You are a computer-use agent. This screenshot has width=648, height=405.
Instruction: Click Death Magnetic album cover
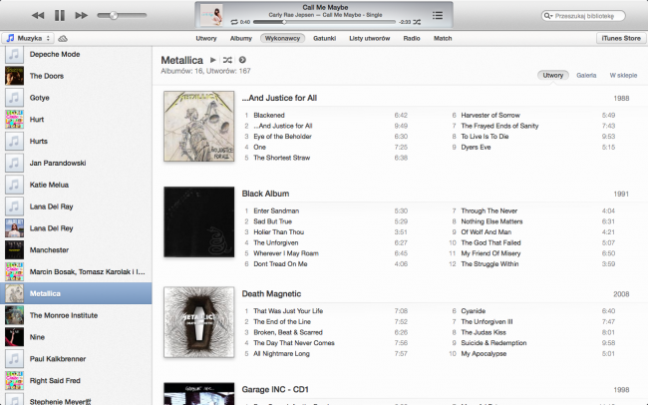tap(198, 322)
